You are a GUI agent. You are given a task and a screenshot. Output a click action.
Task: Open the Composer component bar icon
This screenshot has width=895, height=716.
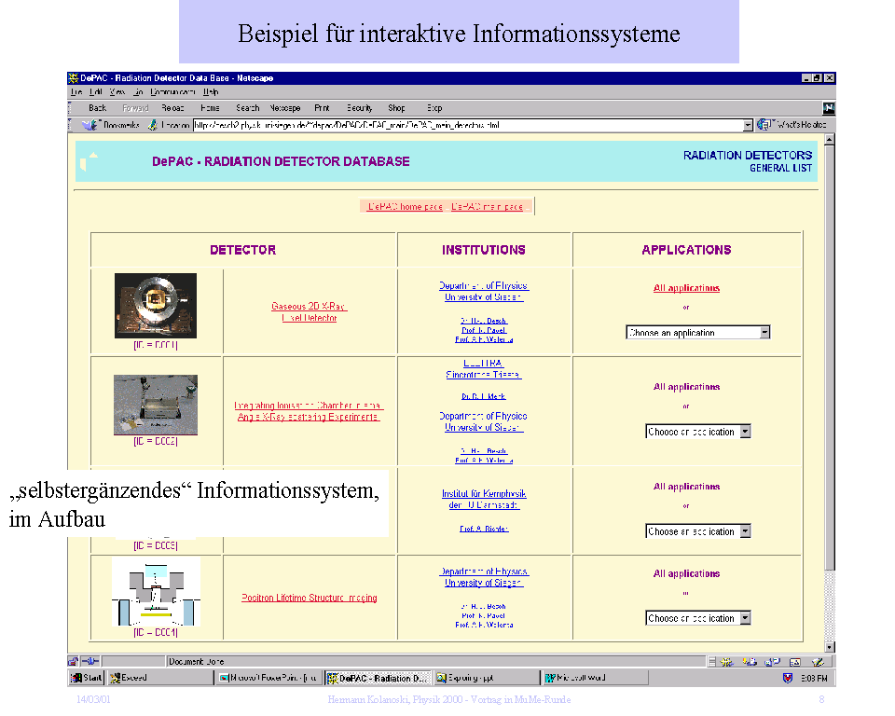[x=818, y=662]
